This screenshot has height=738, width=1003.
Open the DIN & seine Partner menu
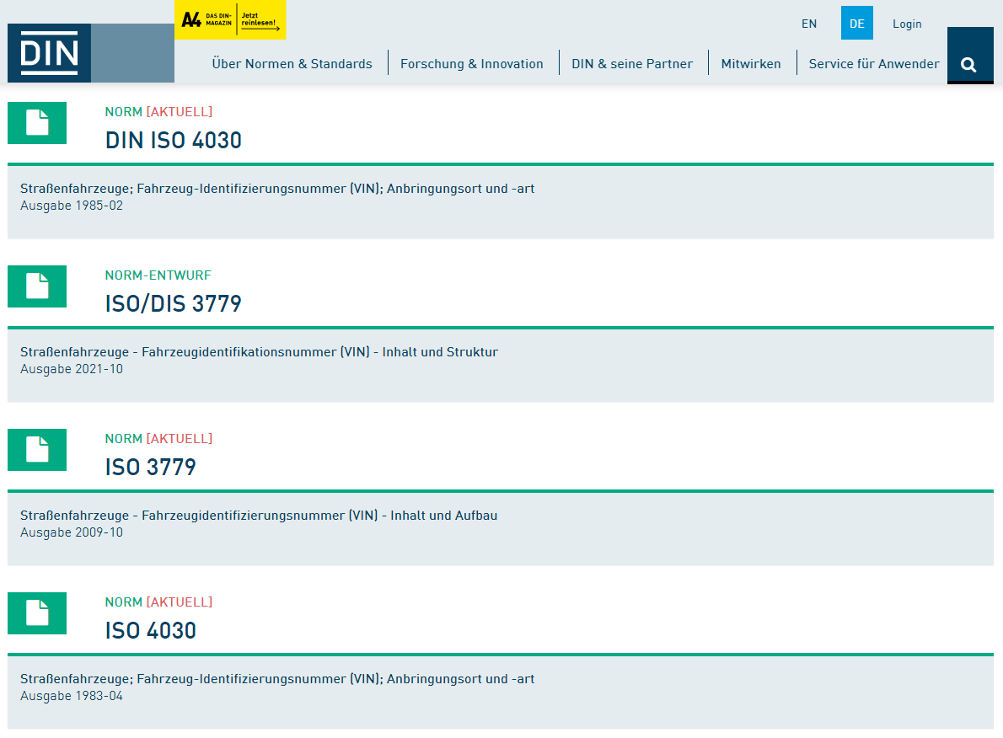[633, 63]
